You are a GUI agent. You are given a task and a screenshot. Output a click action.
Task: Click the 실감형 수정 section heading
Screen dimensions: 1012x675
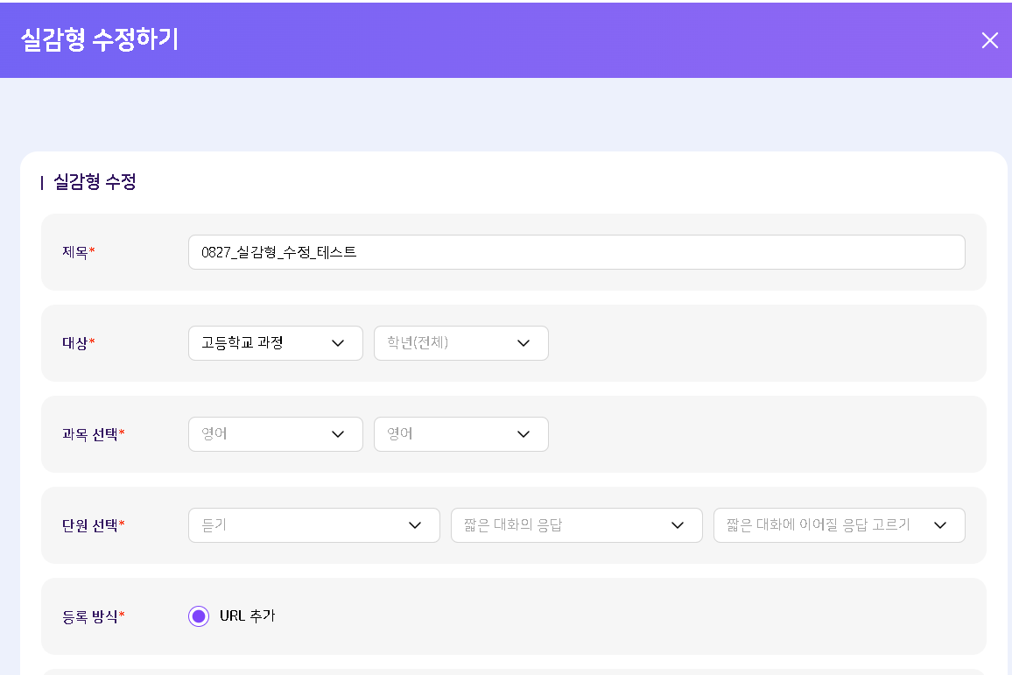pos(95,182)
